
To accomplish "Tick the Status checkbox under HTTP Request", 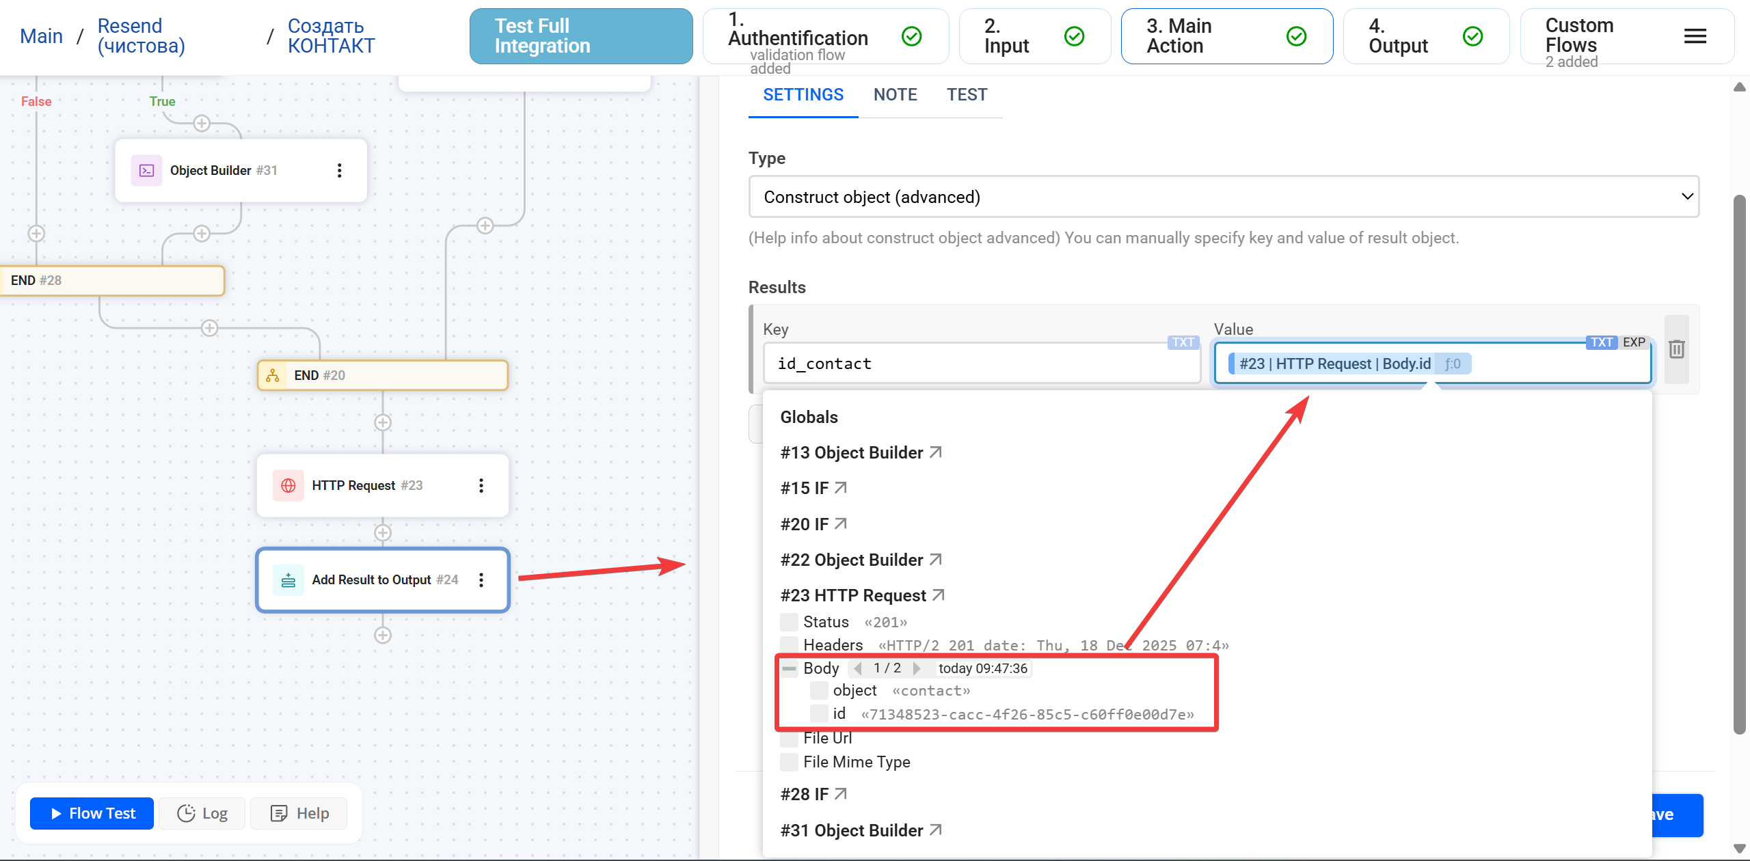I will [x=789, y=622].
